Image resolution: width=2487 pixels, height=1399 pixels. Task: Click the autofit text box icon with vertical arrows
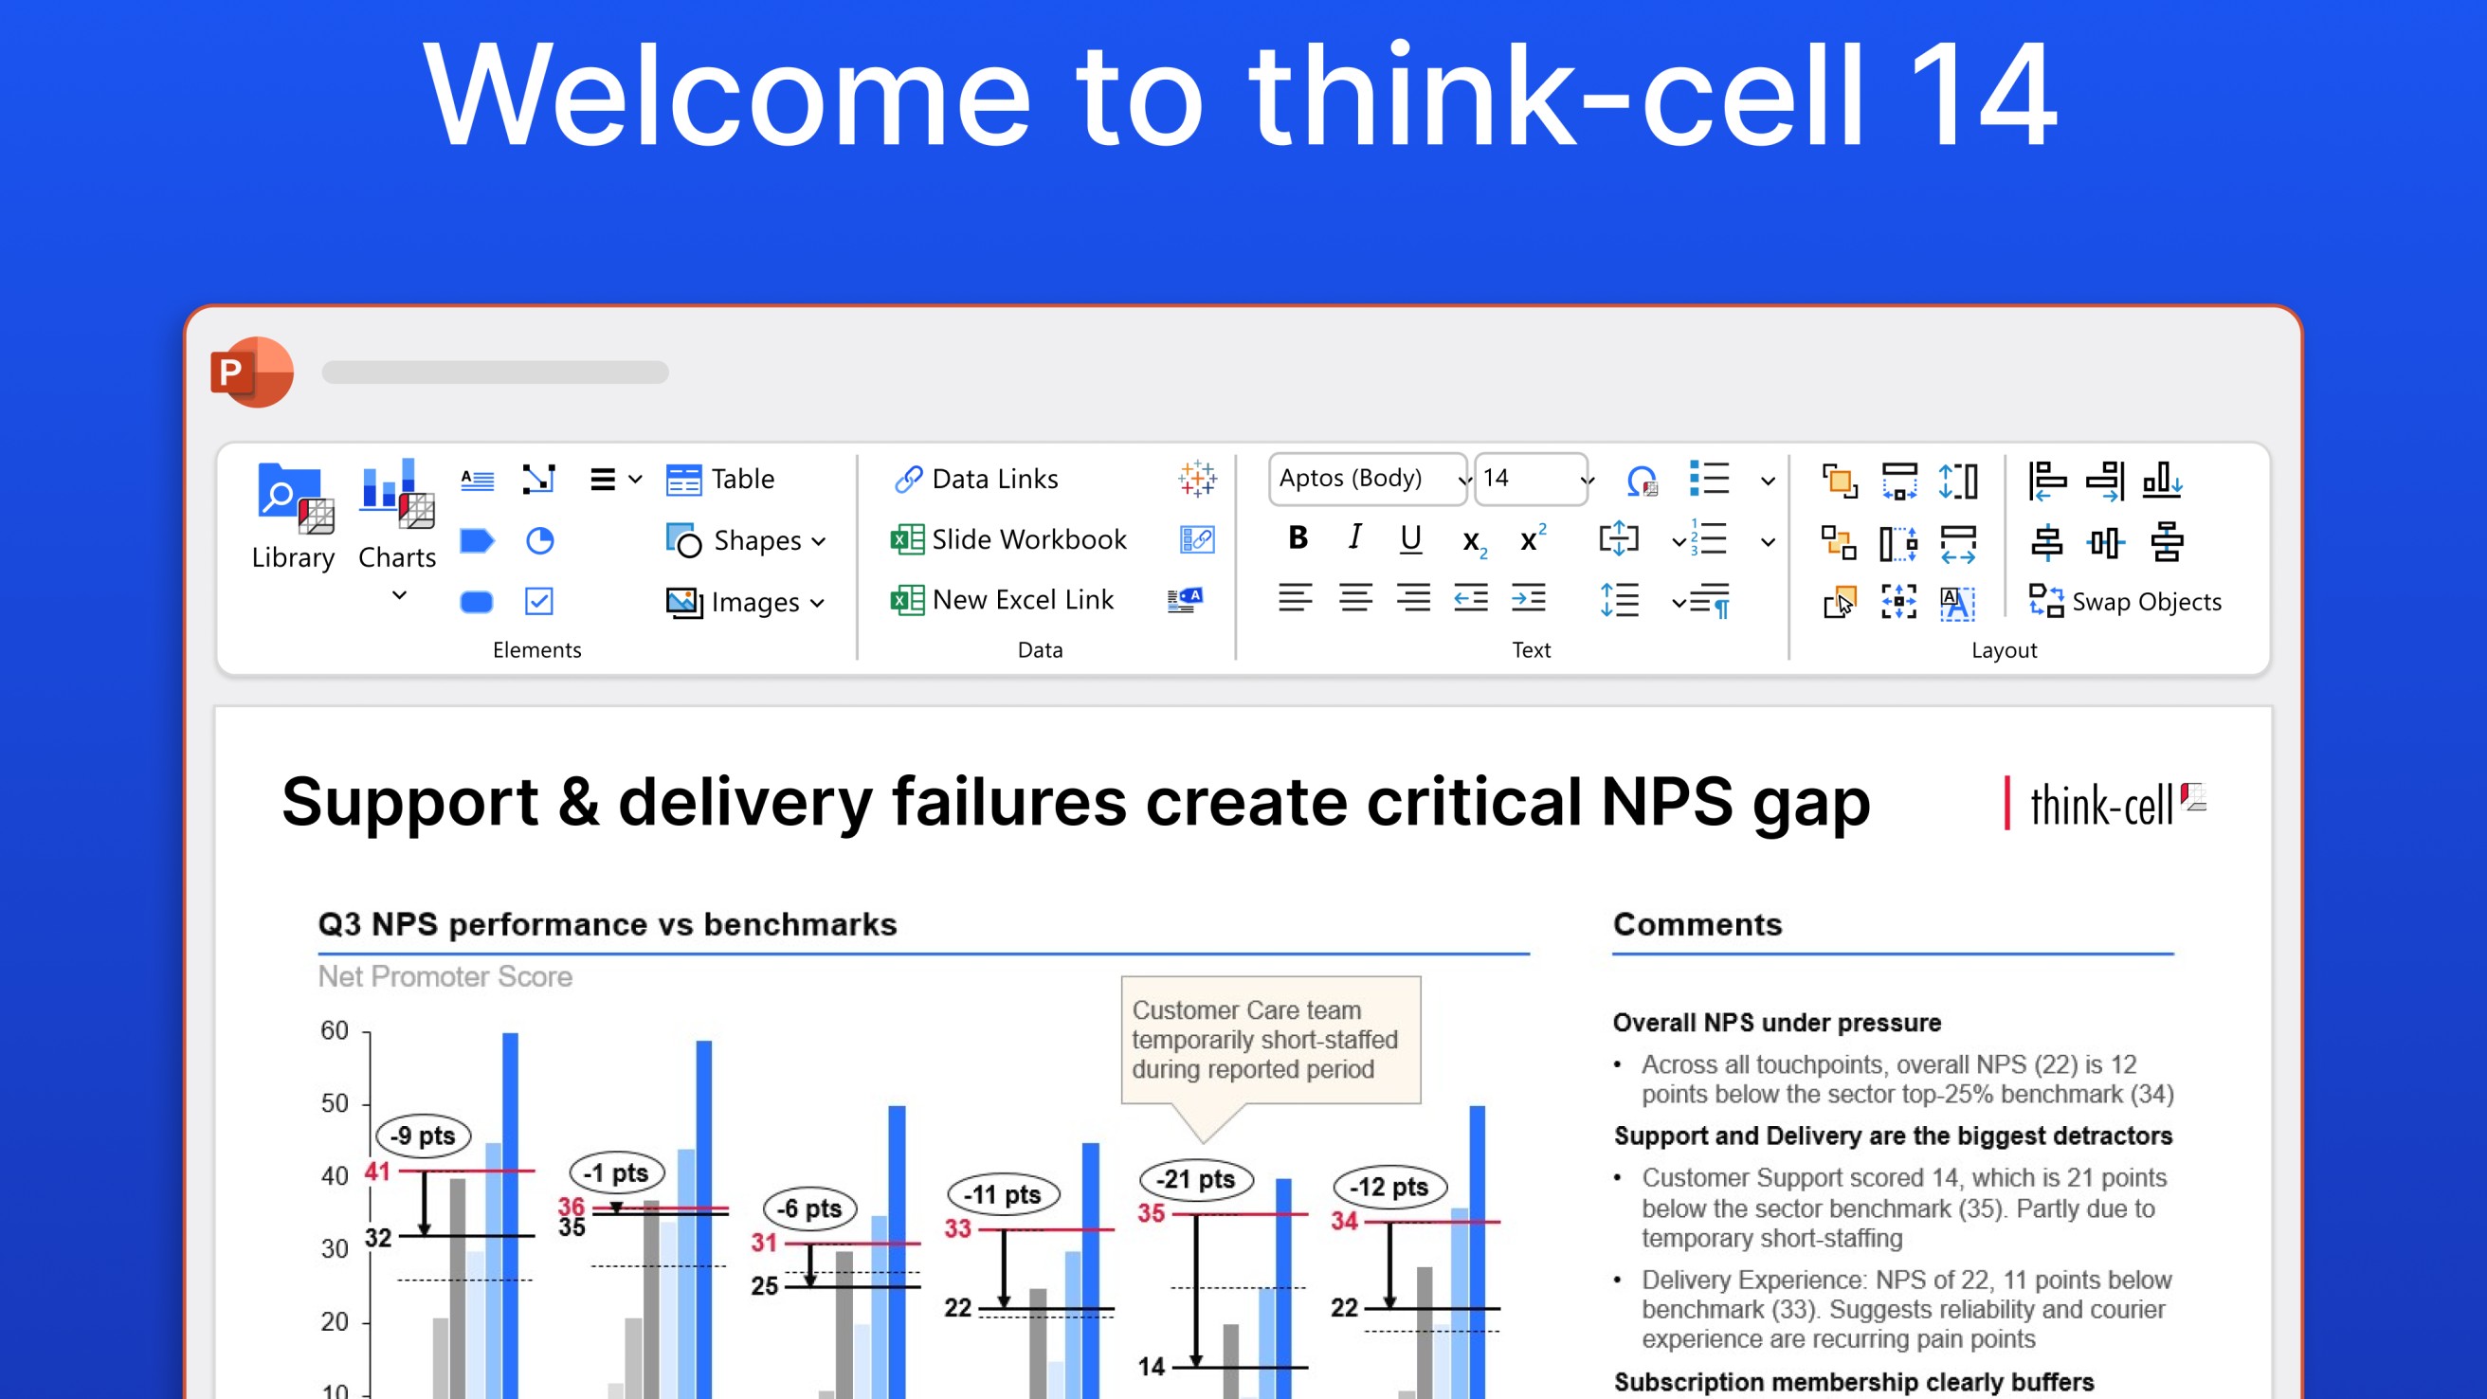[1619, 538]
